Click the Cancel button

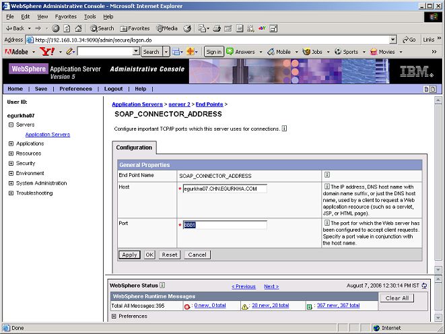[x=197, y=255]
